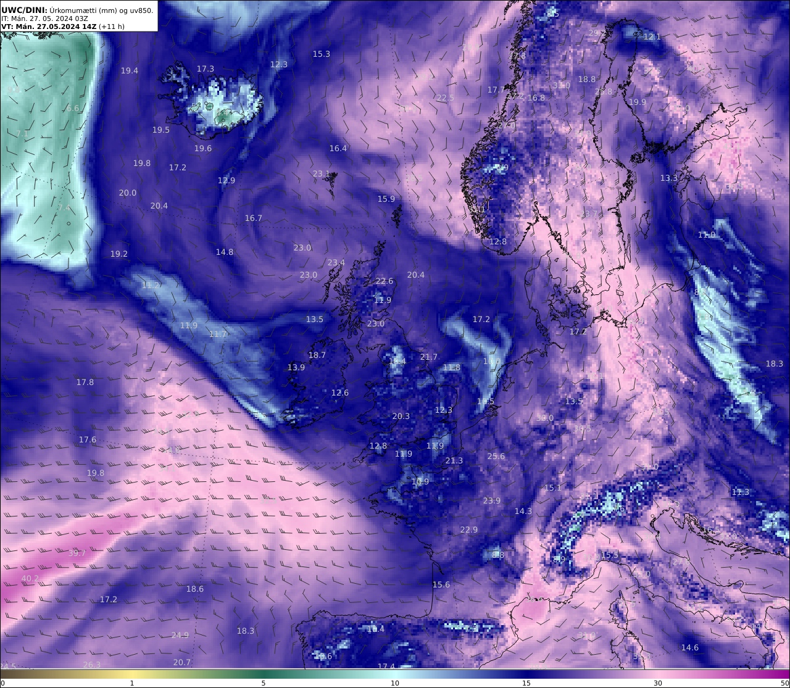Click the 13.9 value over western Ireland
The height and width of the screenshot is (688, 790).
click(x=296, y=368)
